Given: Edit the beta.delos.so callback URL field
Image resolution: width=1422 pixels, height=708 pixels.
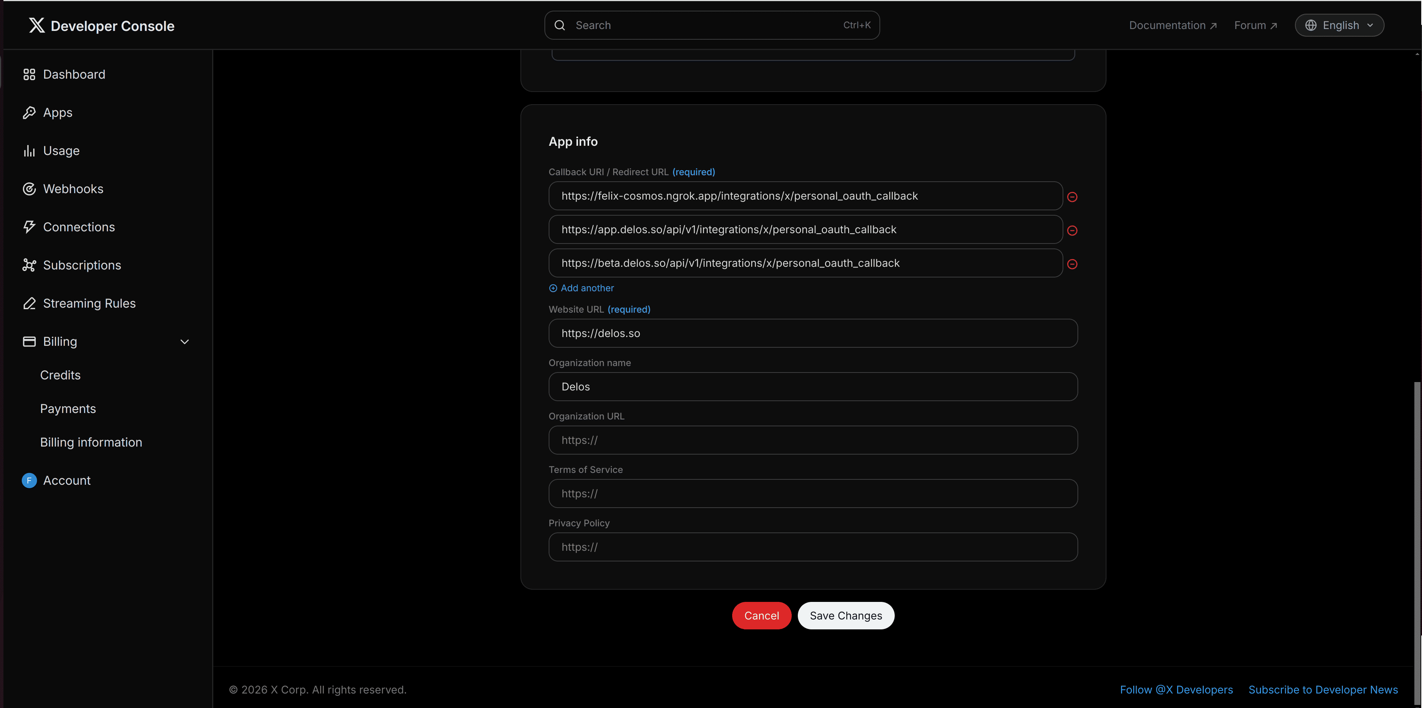Looking at the screenshot, I should coord(805,263).
